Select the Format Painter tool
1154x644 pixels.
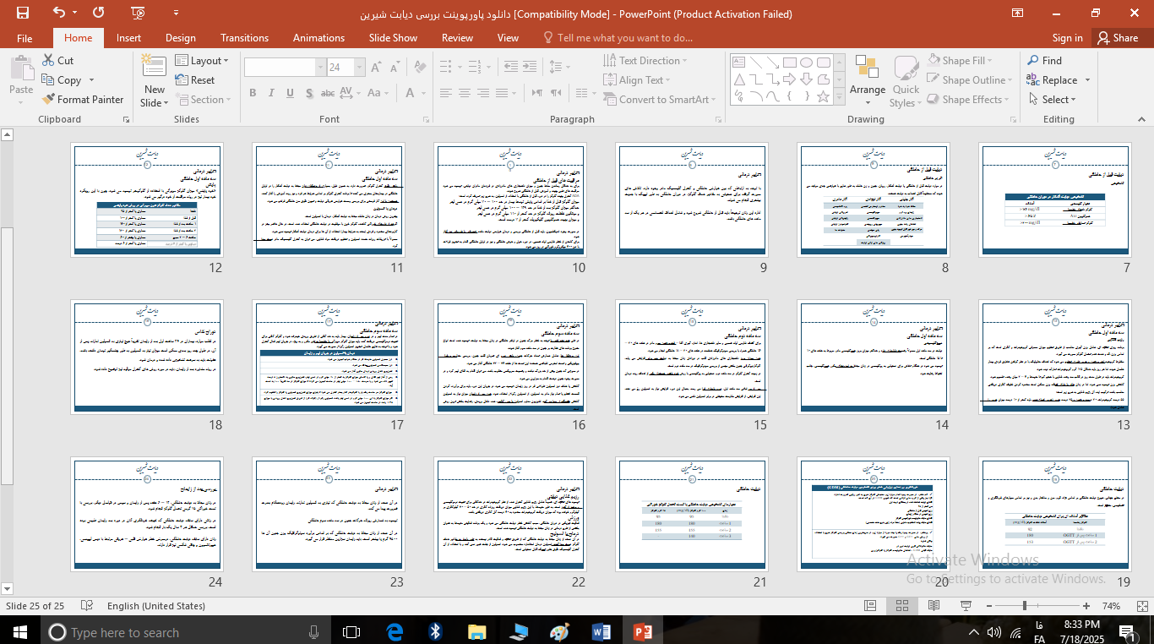coord(83,100)
